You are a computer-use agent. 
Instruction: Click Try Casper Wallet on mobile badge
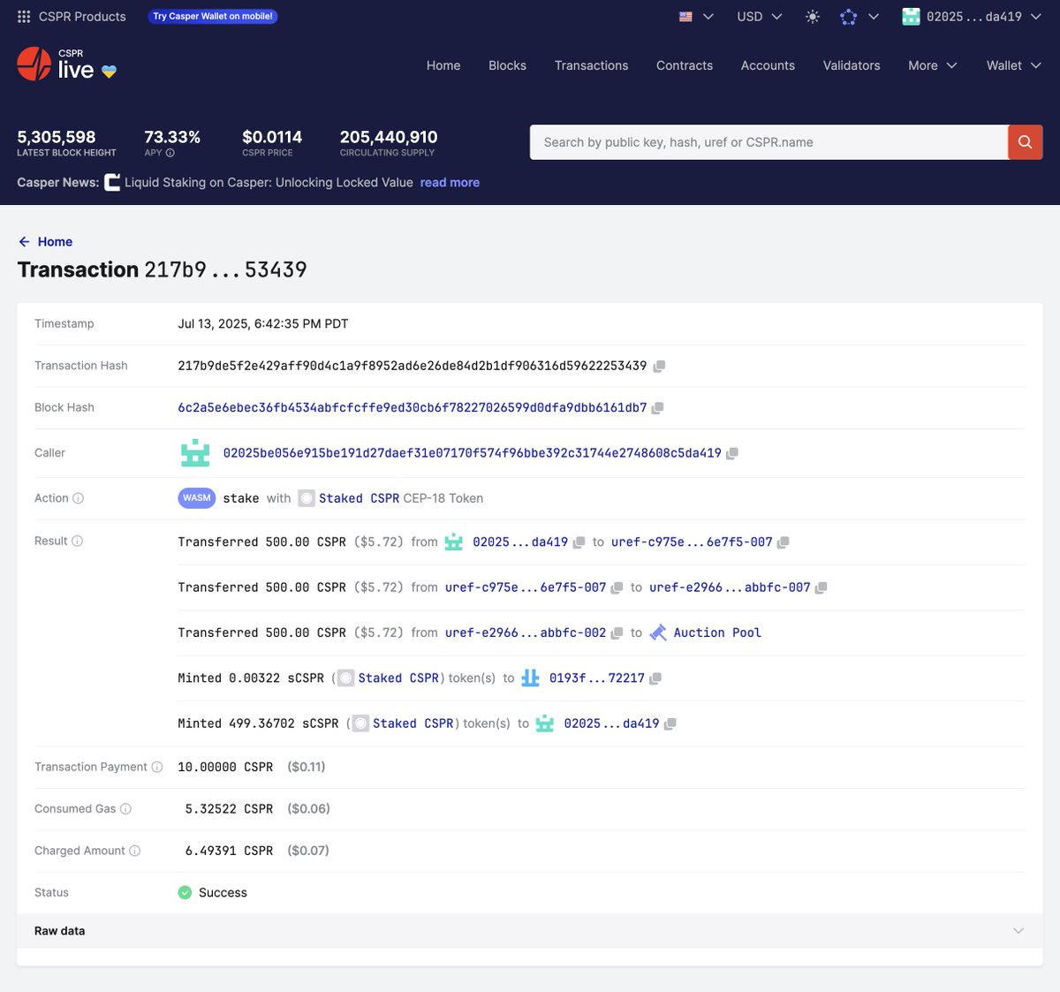coord(213,16)
